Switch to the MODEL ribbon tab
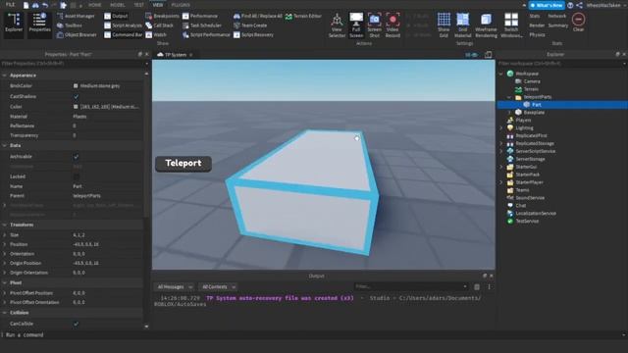The height and width of the screenshot is (353, 628). pos(118,5)
